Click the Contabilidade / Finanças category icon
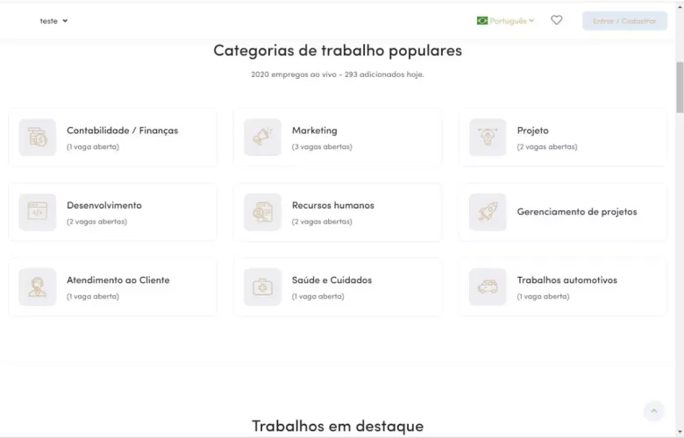Image resolution: width=684 pixels, height=438 pixels. coord(37,138)
